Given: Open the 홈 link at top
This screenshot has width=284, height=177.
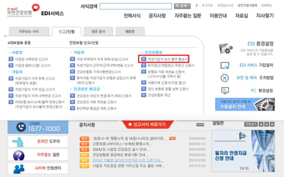Looking at the screenshot, I should pyautogui.click(x=196, y=5).
